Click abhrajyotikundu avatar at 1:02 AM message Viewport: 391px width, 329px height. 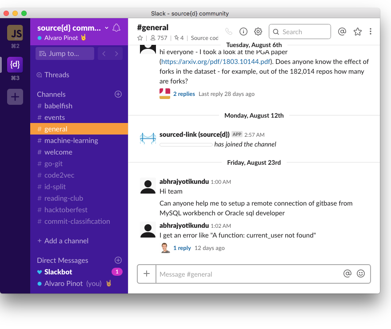[148, 230]
